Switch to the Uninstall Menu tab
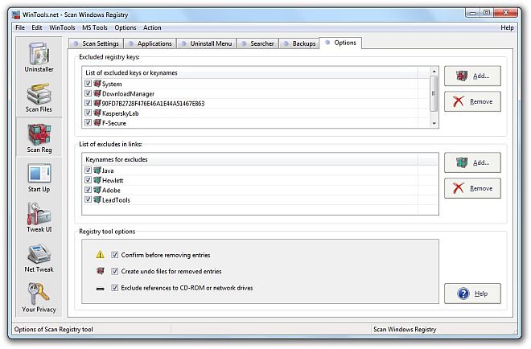Screen dimensions: 531x349 206,43
